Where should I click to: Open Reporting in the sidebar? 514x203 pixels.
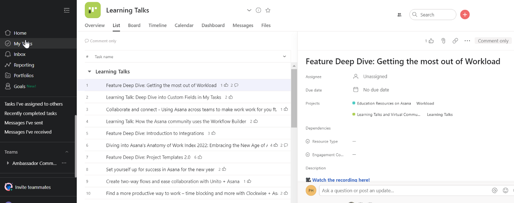24,65
